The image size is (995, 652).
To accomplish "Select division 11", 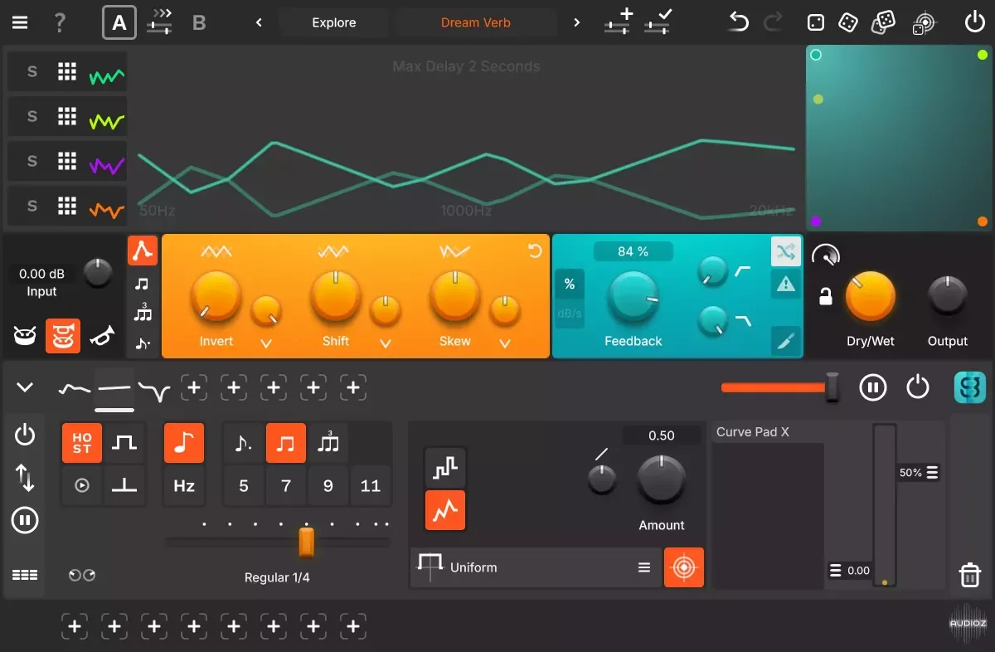I will (371, 485).
